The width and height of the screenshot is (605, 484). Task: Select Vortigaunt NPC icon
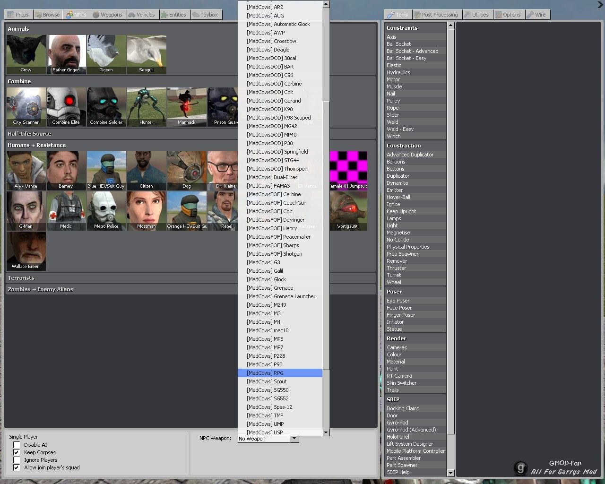[x=348, y=211]
